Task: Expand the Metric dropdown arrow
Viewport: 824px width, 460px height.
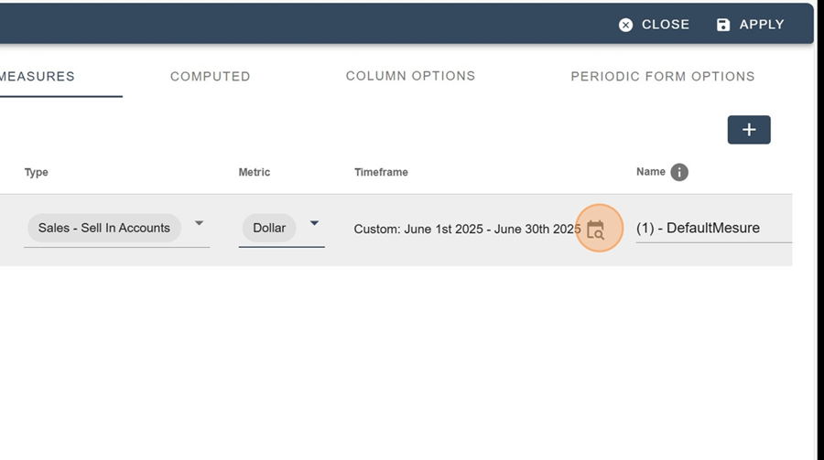Action: tap(314, 223)
